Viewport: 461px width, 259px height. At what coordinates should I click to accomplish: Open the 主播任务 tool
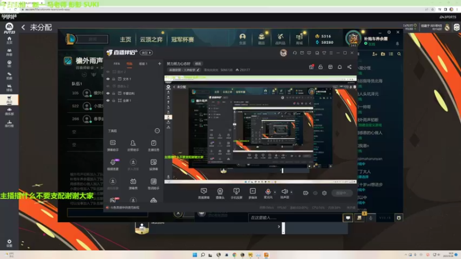pyautogui.click(x=153, y=146)
